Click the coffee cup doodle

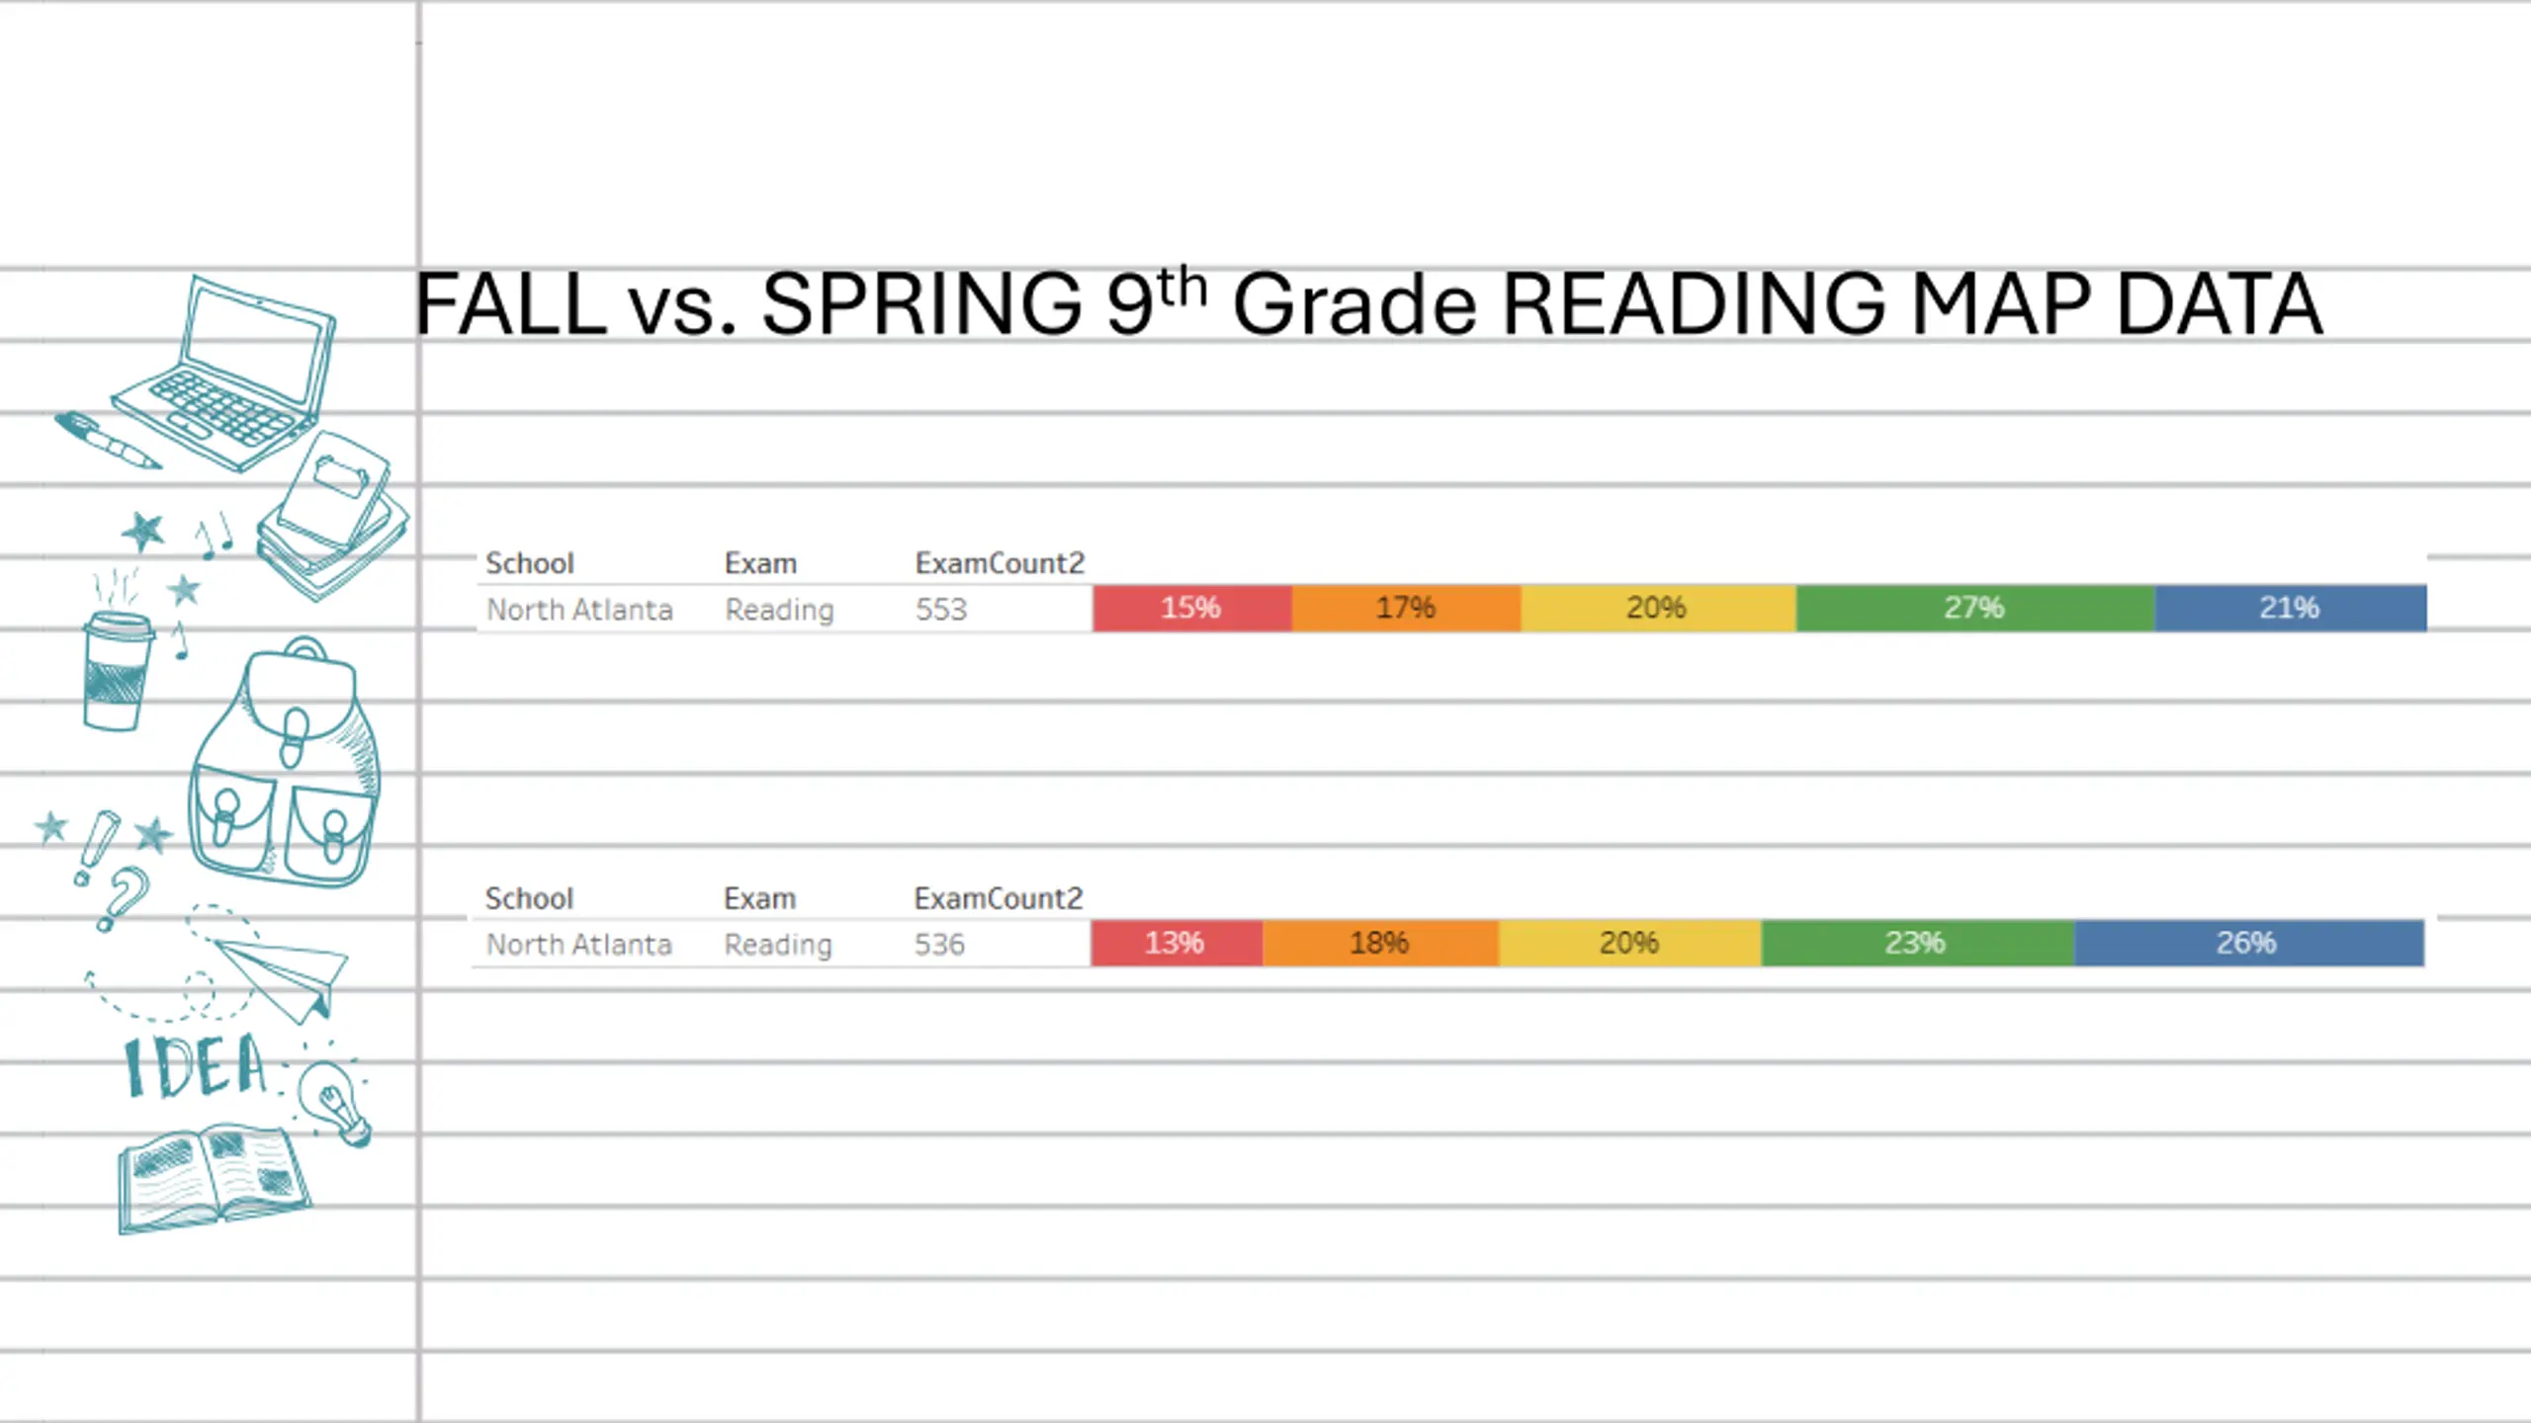pyautogui.click(x=118, y=669)
